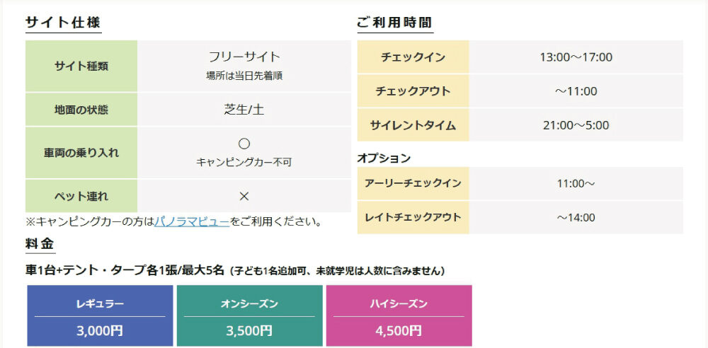708x348 pixels.
Task: Click the フリーサイト value text
Action: [244, 57]
